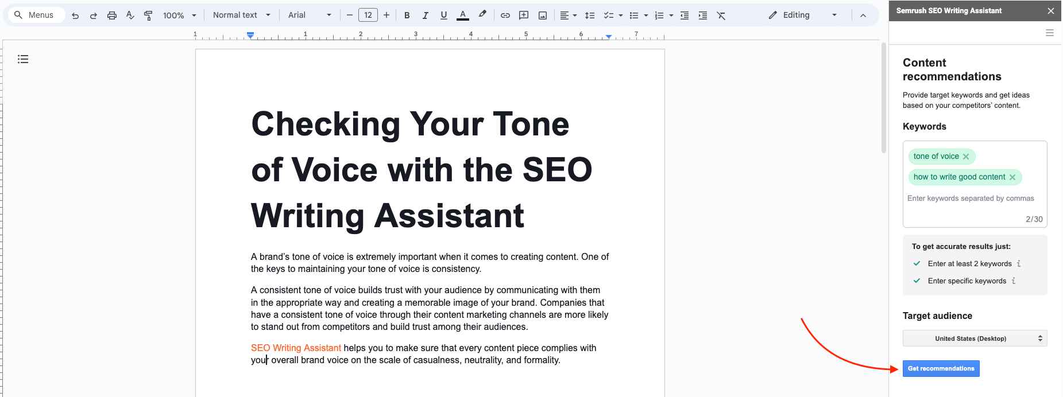
Task: Click the left indent marker on ruler
Action: (250, 36)
